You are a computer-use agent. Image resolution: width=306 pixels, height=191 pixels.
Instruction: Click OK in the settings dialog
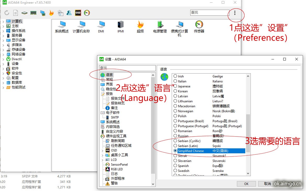pyautogui.click(x=246, y=184)
